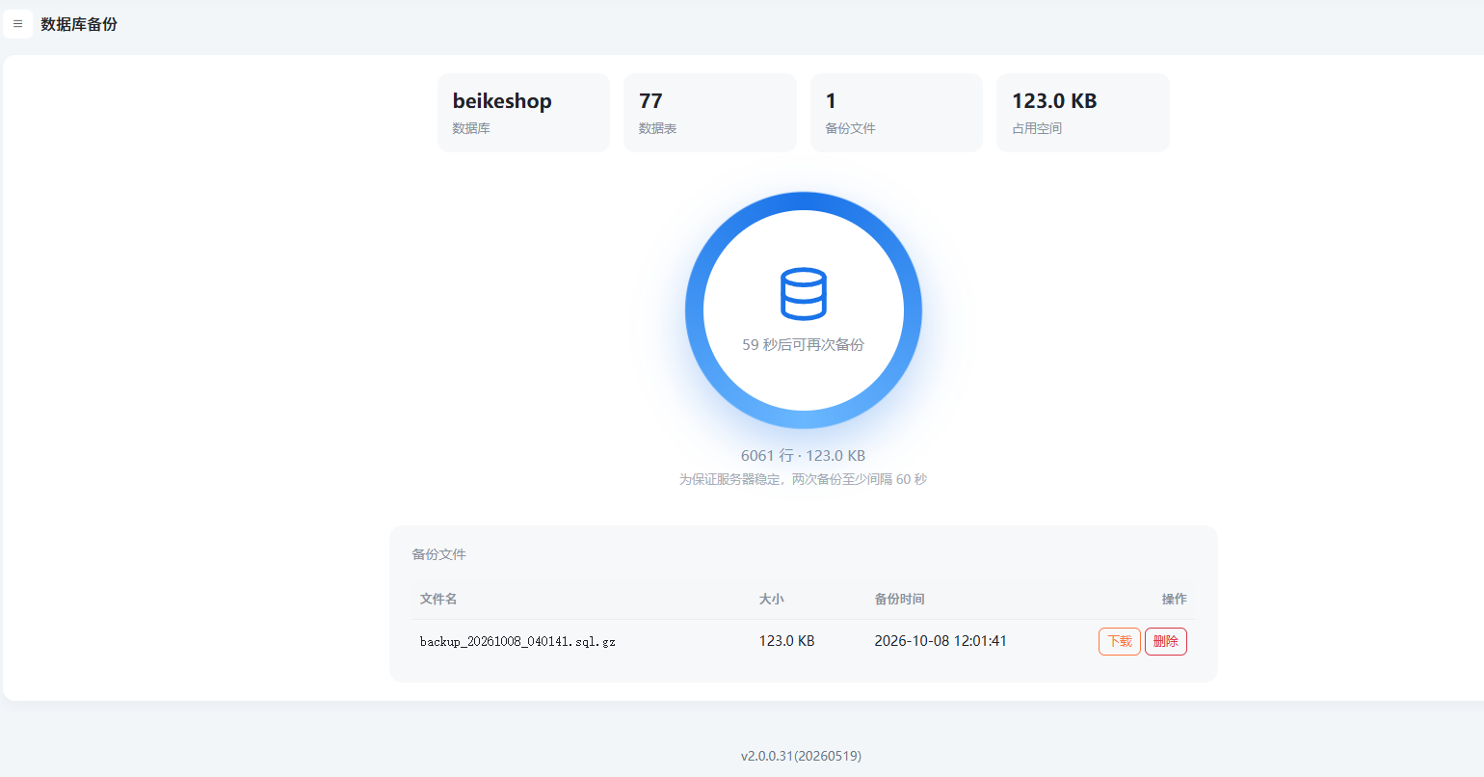Select file name backup_20261008_040141.sql.gz

(x=517, y=641)
